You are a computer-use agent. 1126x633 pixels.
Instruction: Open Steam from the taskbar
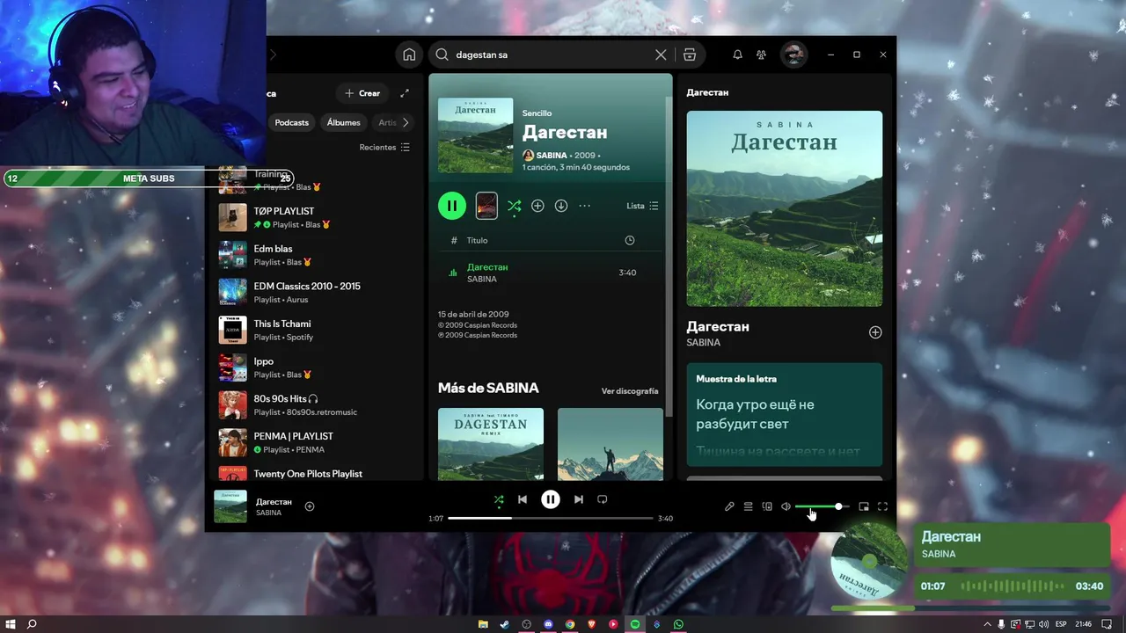tap(504, 624)
